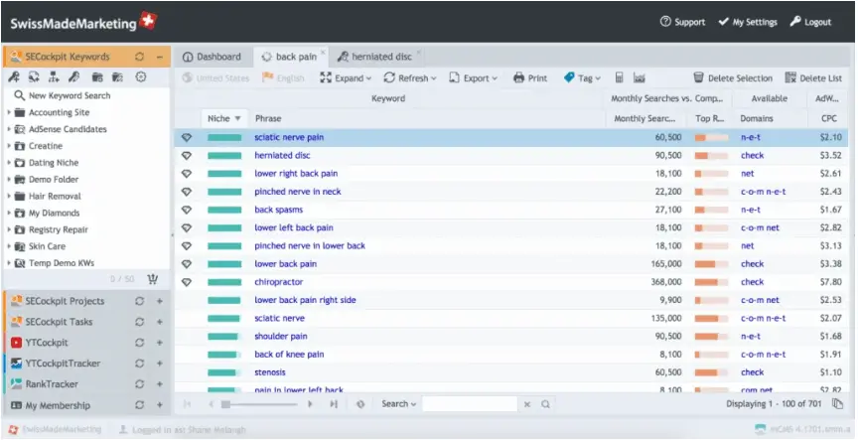Expand the AdSense Candidates folder
Screen dimensions: 858x440
point(9,129)
